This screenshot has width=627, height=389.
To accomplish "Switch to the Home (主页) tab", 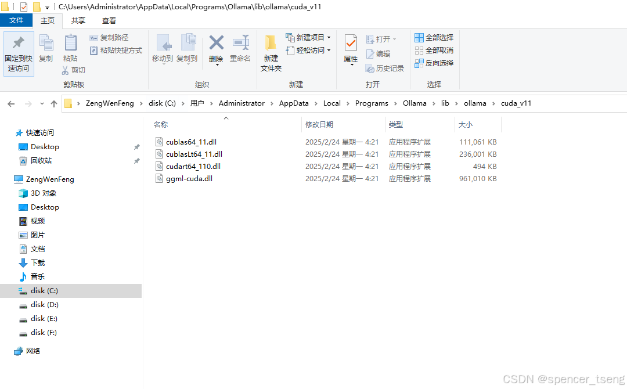I will 48,21.
